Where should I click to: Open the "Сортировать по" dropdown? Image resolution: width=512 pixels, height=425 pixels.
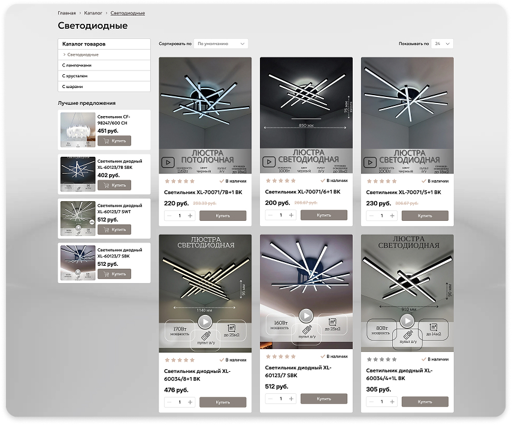221,44
